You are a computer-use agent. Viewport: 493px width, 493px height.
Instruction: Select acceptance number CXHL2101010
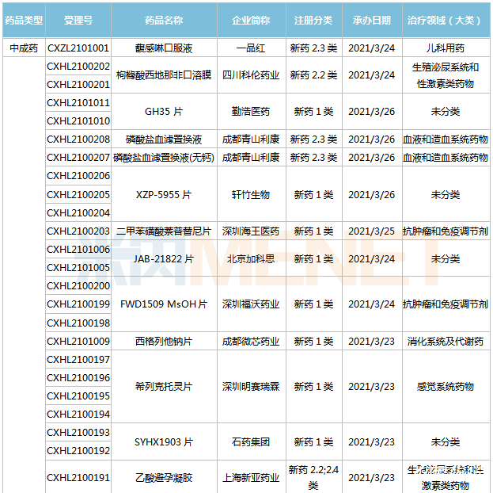click(x=78, y=121)
